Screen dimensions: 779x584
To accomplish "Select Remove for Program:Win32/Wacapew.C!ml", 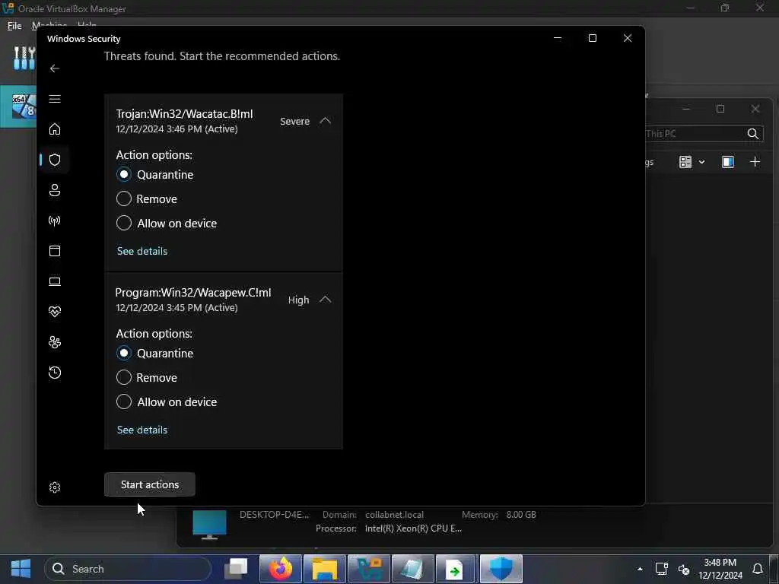I will point(124,377).
